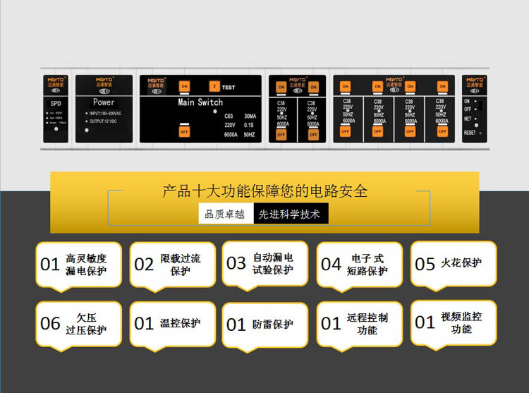Turn off the Main Switch using OFF button
Image resolution: width=529 pixels, height=393 pixels.
[184, 131]
